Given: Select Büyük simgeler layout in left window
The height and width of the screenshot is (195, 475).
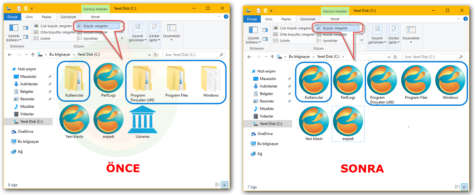Looking at the screenshot, I should [x=98, y=26].
